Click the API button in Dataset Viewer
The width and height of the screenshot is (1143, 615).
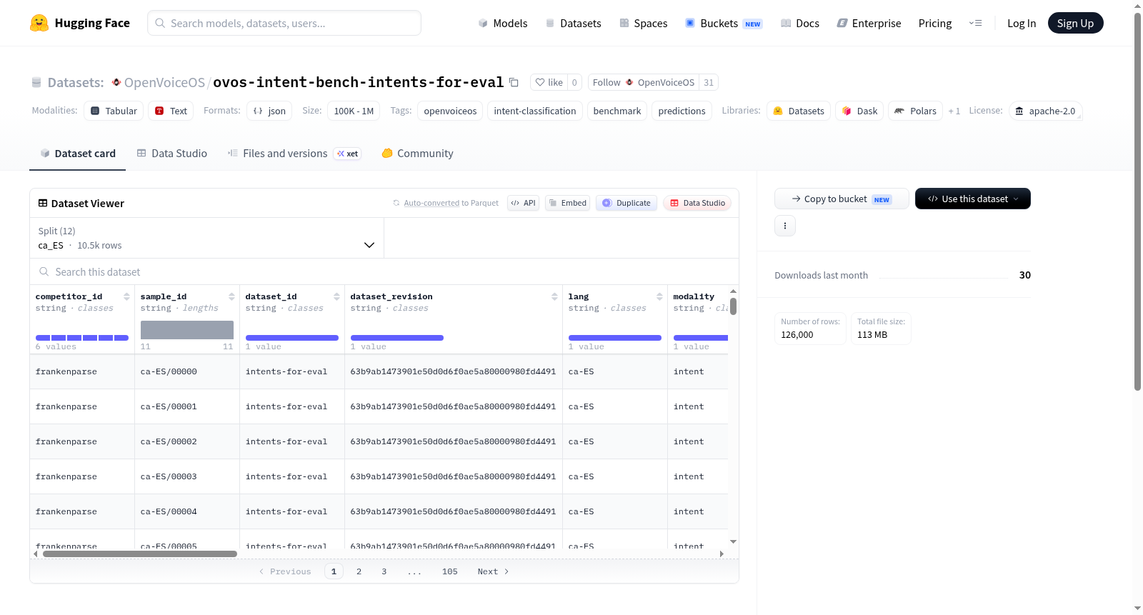pos(523,203)
